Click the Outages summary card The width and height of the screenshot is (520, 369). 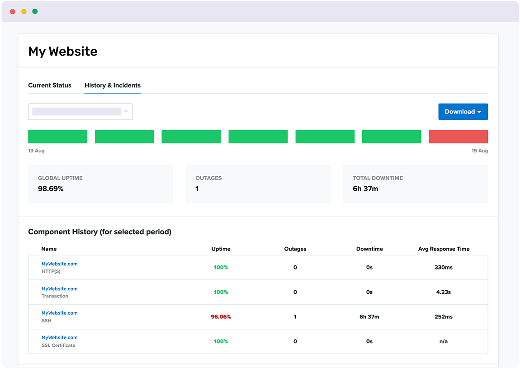(x=258, y=184)
